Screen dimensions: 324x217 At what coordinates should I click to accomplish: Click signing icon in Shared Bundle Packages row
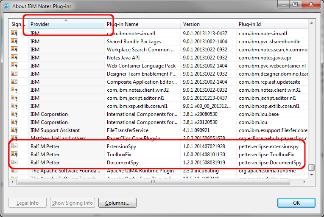[x=14, y=42]
